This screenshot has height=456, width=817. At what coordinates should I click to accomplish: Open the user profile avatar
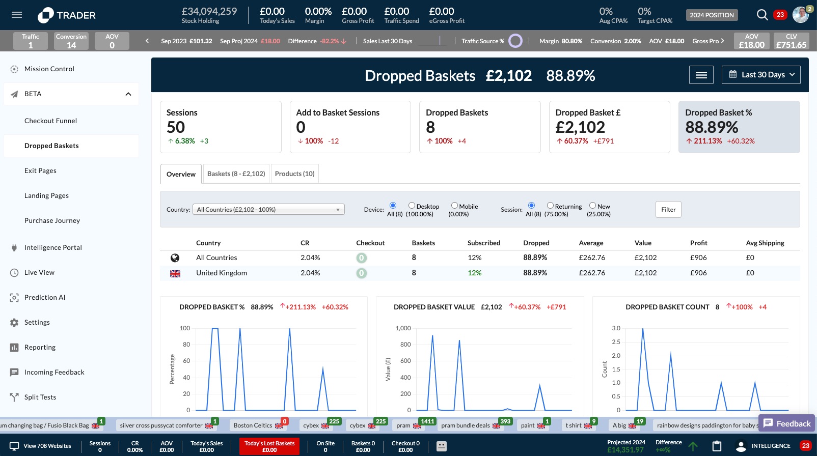pyautogui.click(x=801, y=15)
